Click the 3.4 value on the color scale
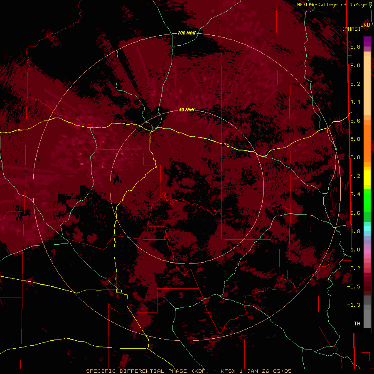Viewport: 374px width, 374px height. click(355, 194)
